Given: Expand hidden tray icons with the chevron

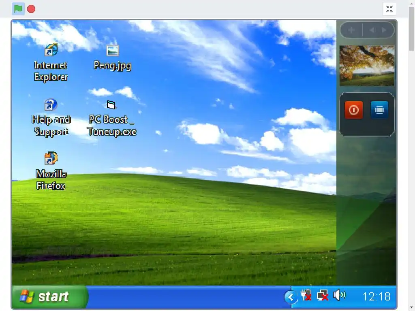Looking at the screenshot, I should pyautogui.click(x=291, y=297).
